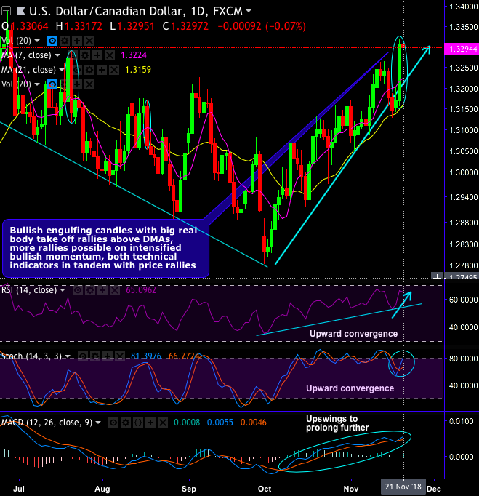Screen dimensions: 479x496
Task: Open settings gear for MA (7, close)
Action: pyautogui.click(x=85, y=55)
